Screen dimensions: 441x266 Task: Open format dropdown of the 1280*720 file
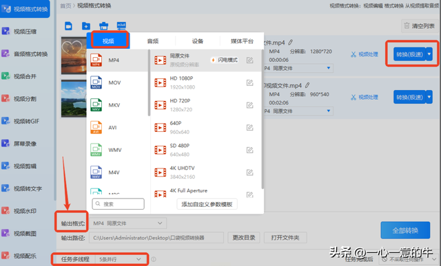coord(298,68)
